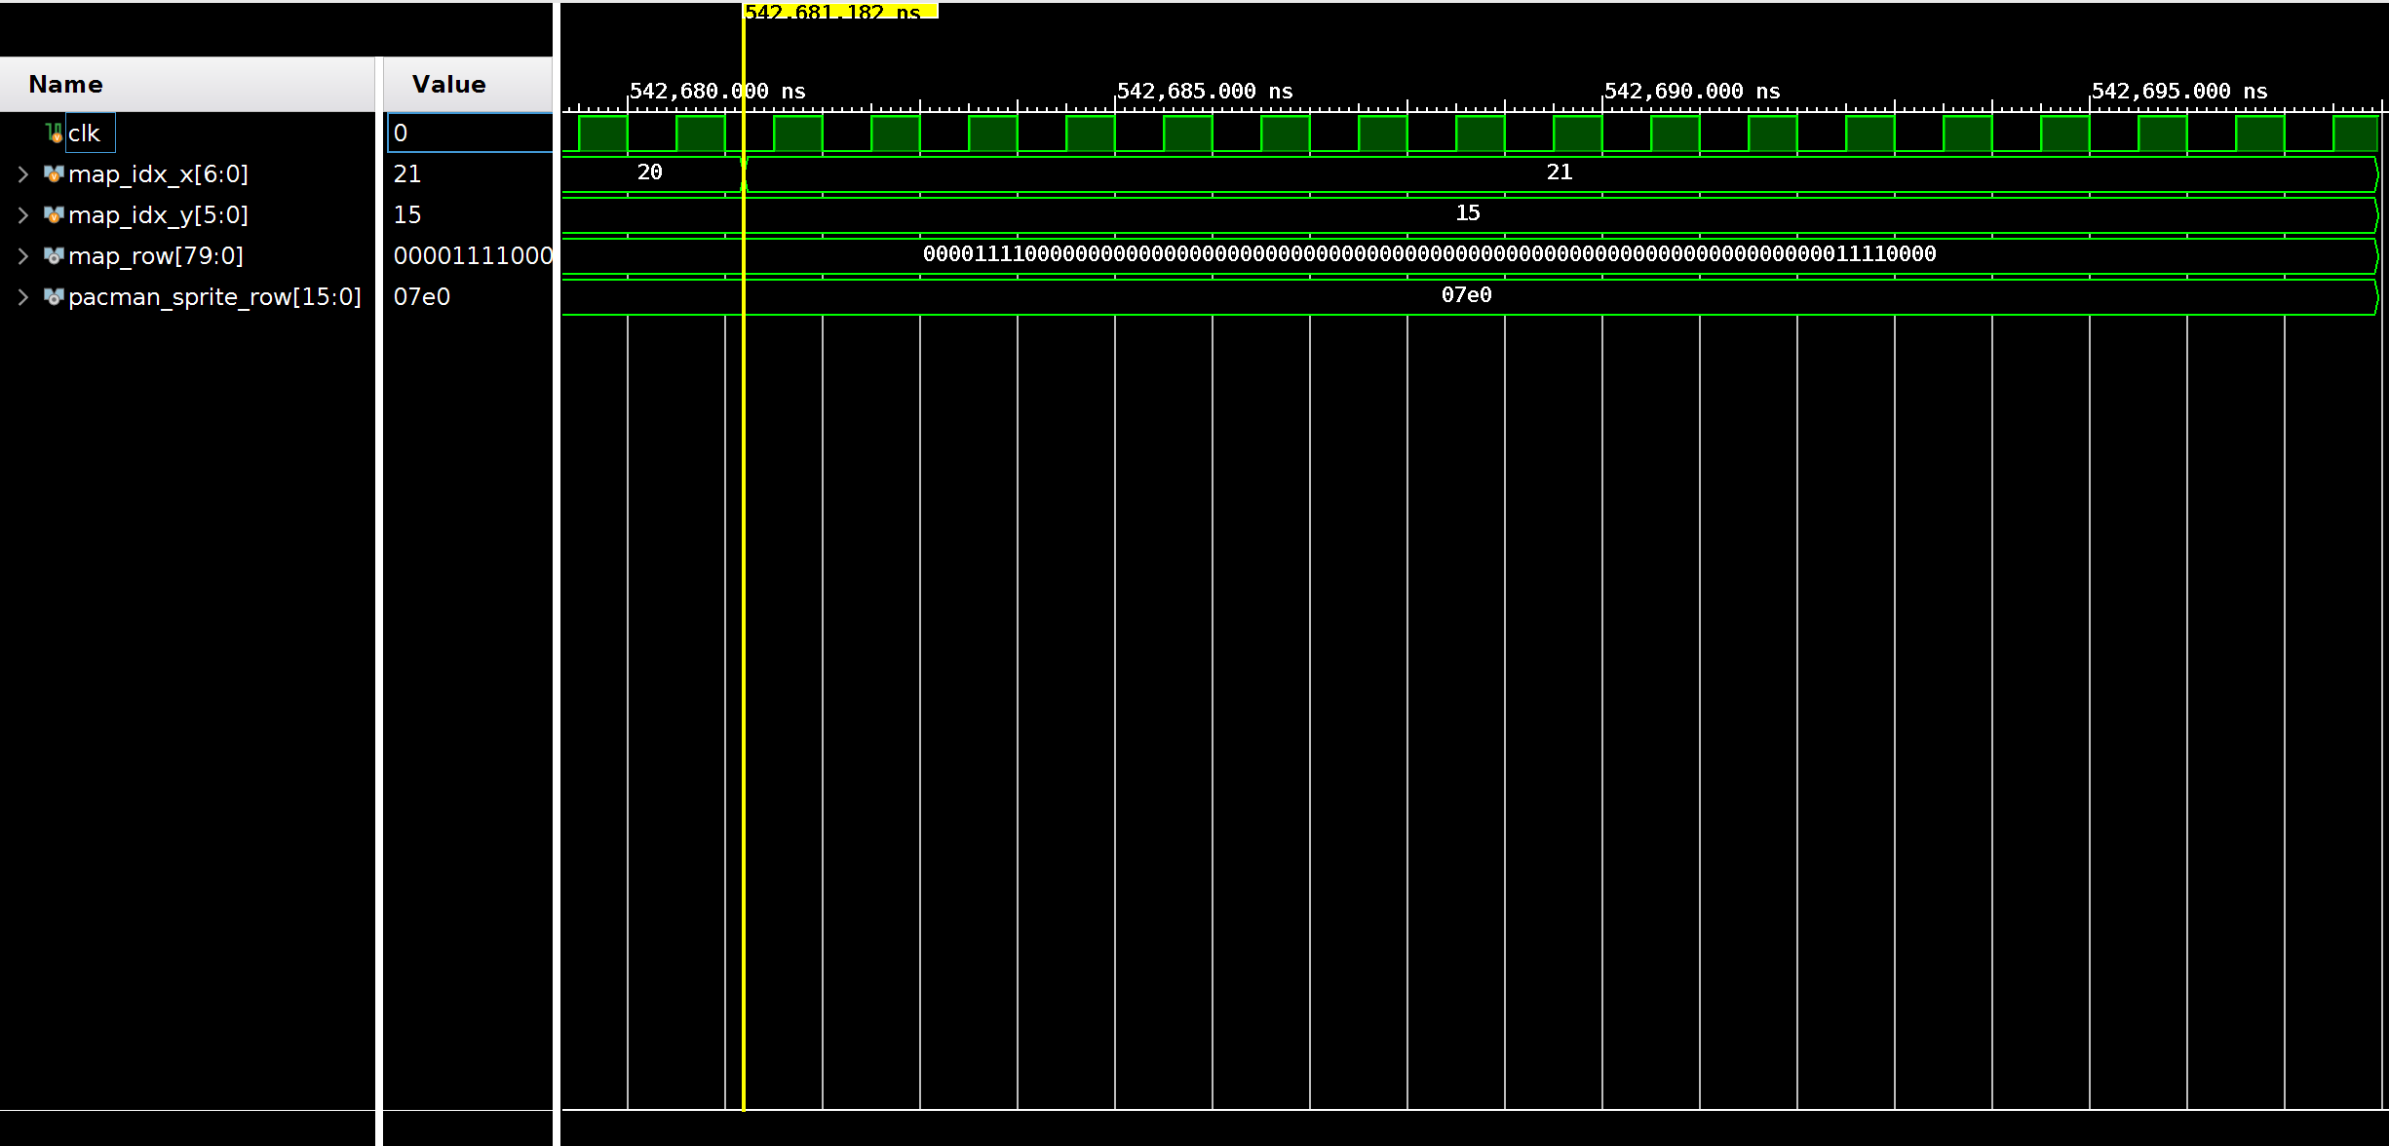Click the 542,685.000 ns ruler label
The image size is (2389, 1146).
[x=1205, y=92]
